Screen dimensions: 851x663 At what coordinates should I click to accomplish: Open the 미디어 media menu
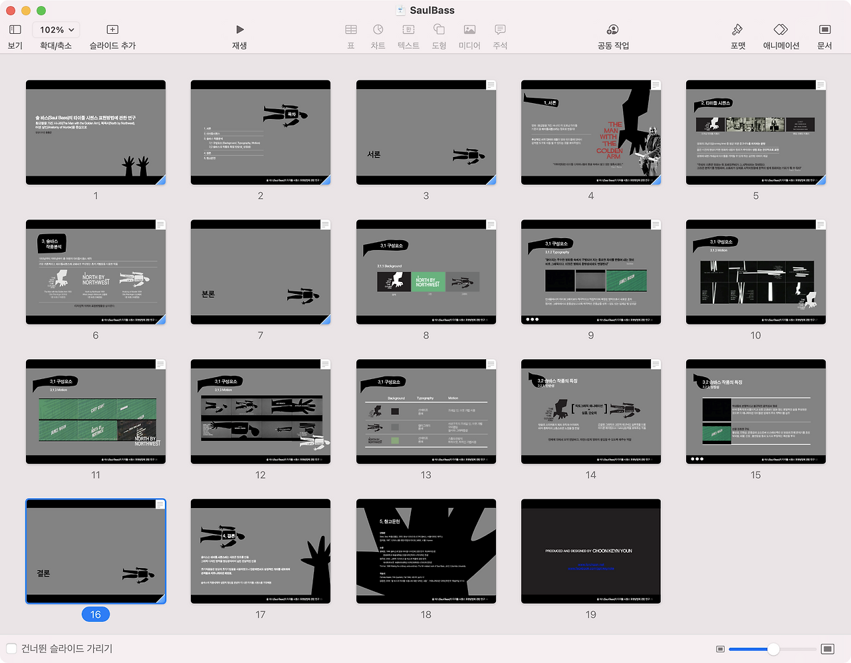click(469, 30)
